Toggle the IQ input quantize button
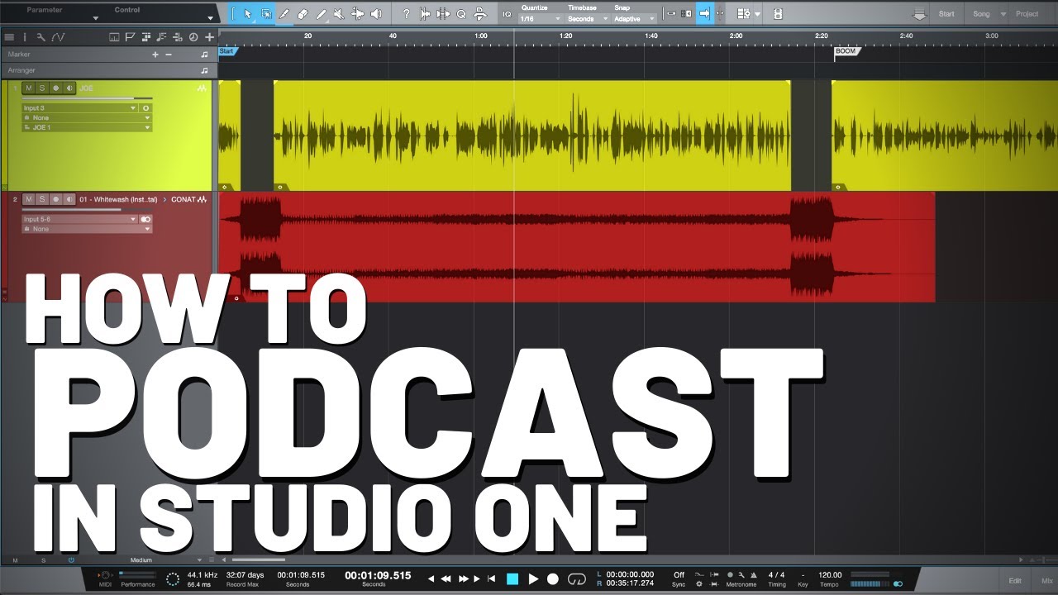1058x595 pixels. tap(507, 14)
